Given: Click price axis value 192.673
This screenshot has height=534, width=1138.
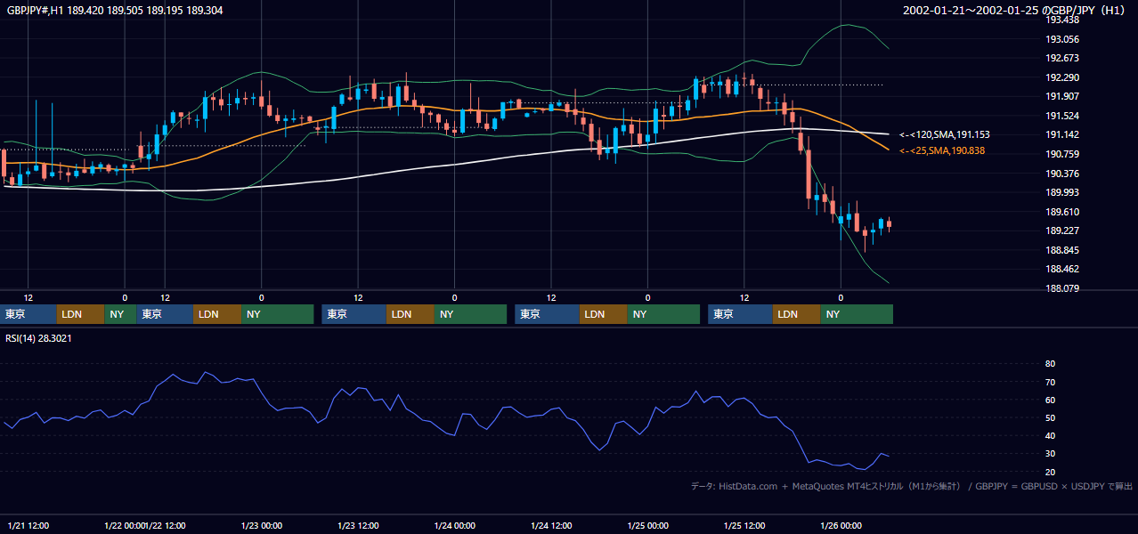Looking at the screenshot, I should [1062, 58].
